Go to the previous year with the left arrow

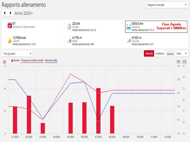tap(5, 13)
